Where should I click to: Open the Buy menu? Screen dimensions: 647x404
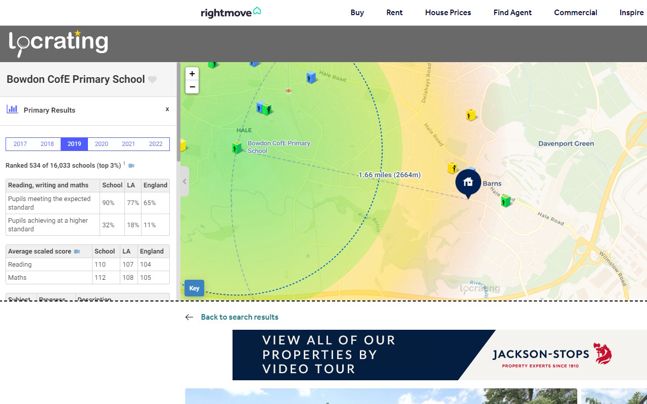click(x=357, y=13)
